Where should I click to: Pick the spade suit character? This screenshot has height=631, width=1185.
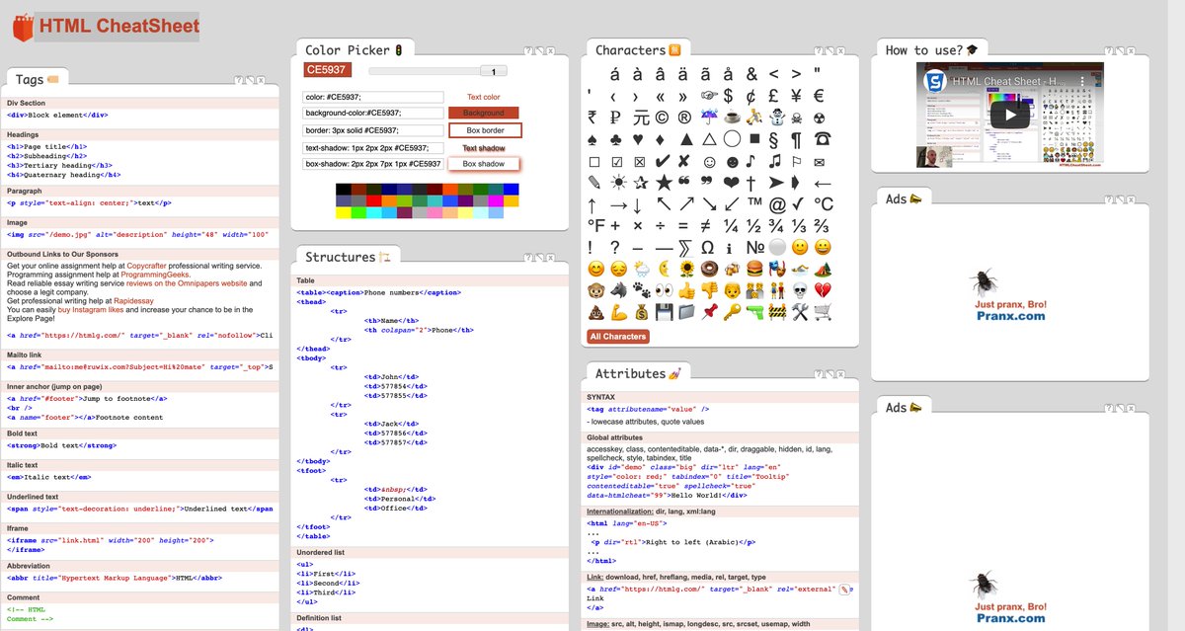(592, 139)
